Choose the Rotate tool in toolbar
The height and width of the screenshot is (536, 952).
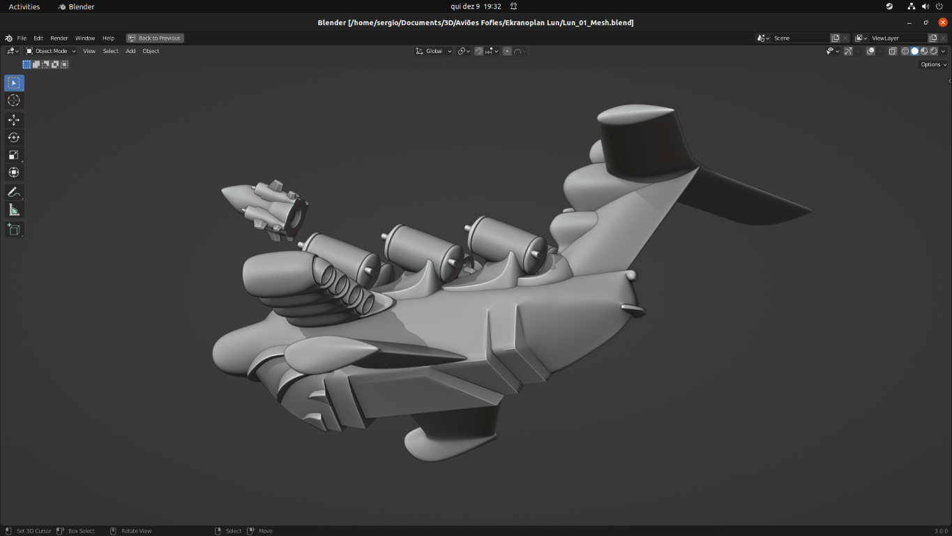(x=14, y=137)
